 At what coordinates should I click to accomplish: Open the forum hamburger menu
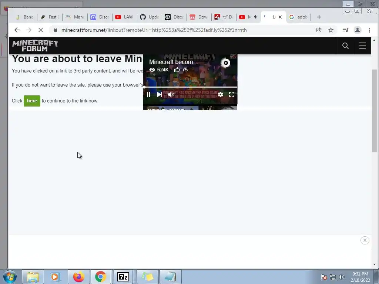pos(363,45)
